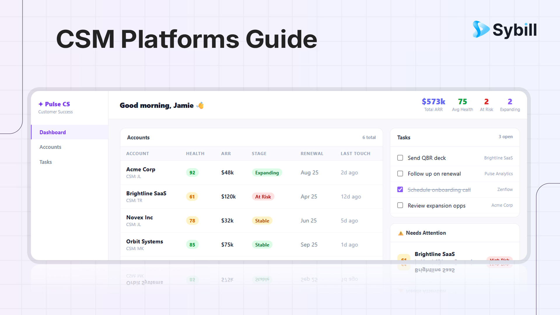The width and height of the screenshot is (560, 315).
Task: Click the 2d ago last touch value
Action: [x=349, y=173]
